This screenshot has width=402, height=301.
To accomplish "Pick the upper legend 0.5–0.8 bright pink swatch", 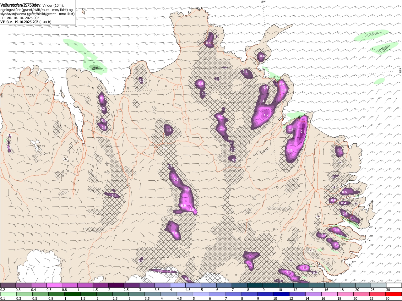I will pos(54,285).
